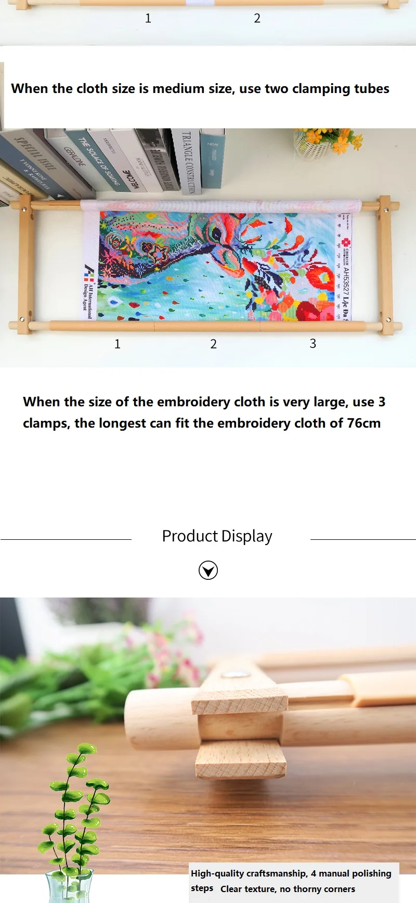Click the red flower logo on cloth margin
The height and width of the screenshot is (903, 416).
pyautogui.click(x=346, y=243)
